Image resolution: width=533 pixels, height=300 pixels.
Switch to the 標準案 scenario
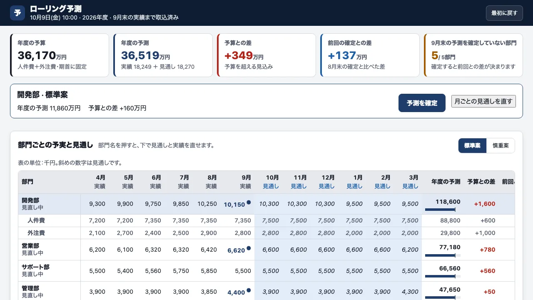click(x=472, y=146)
